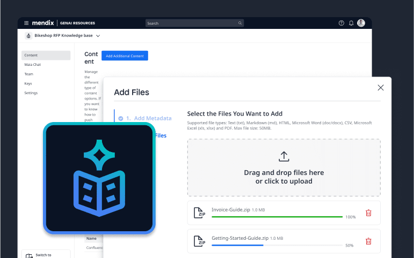The width and height of the screenshot is (414, 258).
Task: Click the 50% upload status text
Action: 350,245
